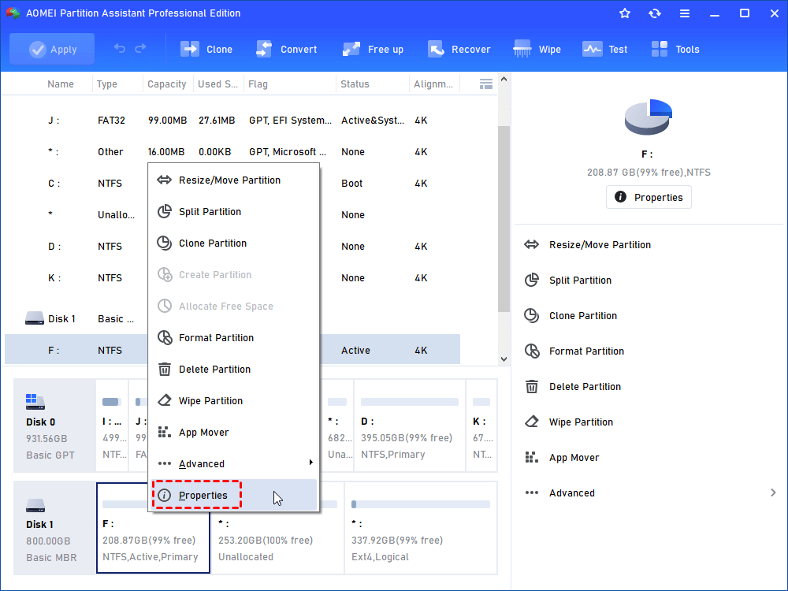The height and width of the screenshot is (591, 788).
Task: Click the Properties button under F: summary
Action: [x=649, y=197]
